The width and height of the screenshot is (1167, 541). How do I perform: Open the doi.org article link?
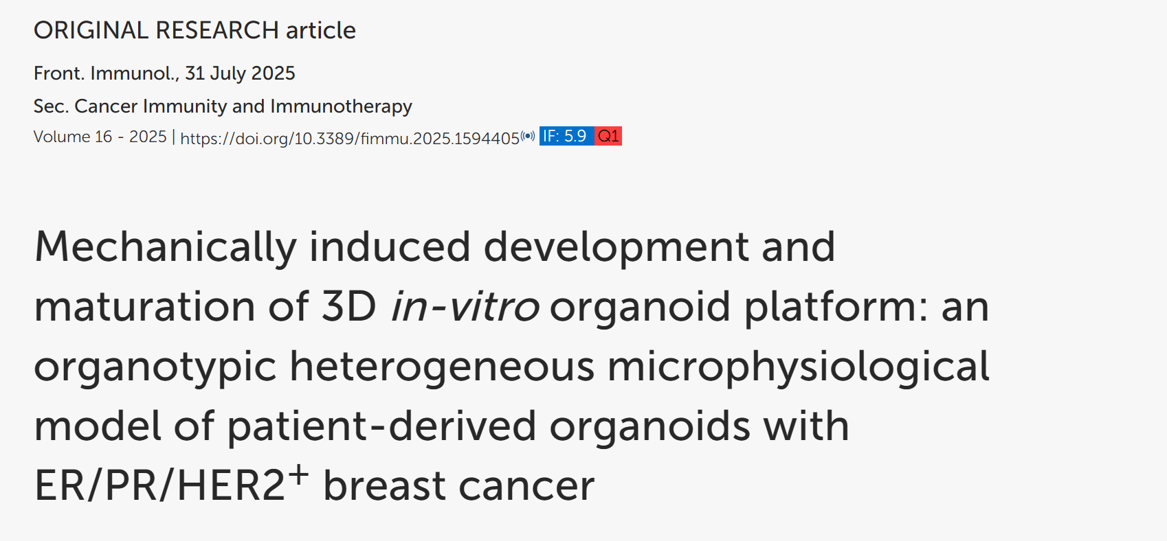[x=350, y=138]
